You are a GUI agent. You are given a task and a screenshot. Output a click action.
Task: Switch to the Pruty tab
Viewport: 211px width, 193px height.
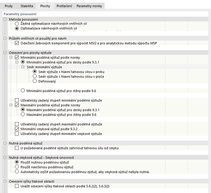click(x=9, y=6)
